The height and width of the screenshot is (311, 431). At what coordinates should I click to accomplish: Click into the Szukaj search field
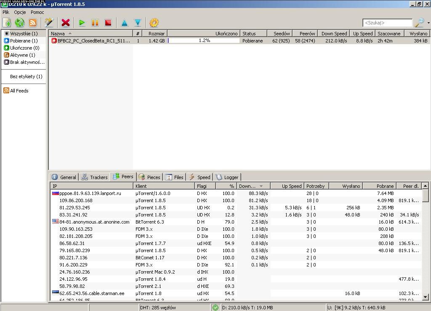pos(387,23)
